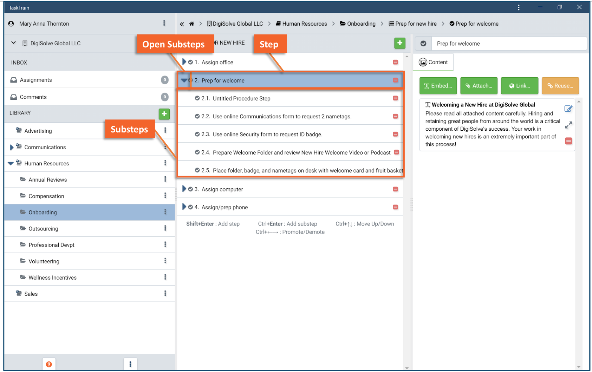Collapse the Human Resources library tree
This screenshot has width=592, height=372.
(x=11, y=163)
